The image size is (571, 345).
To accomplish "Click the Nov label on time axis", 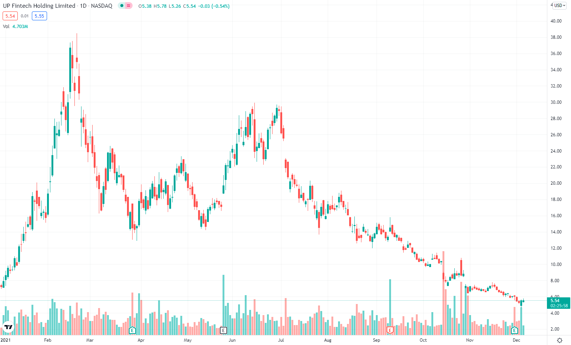I will tap(470, 340).
